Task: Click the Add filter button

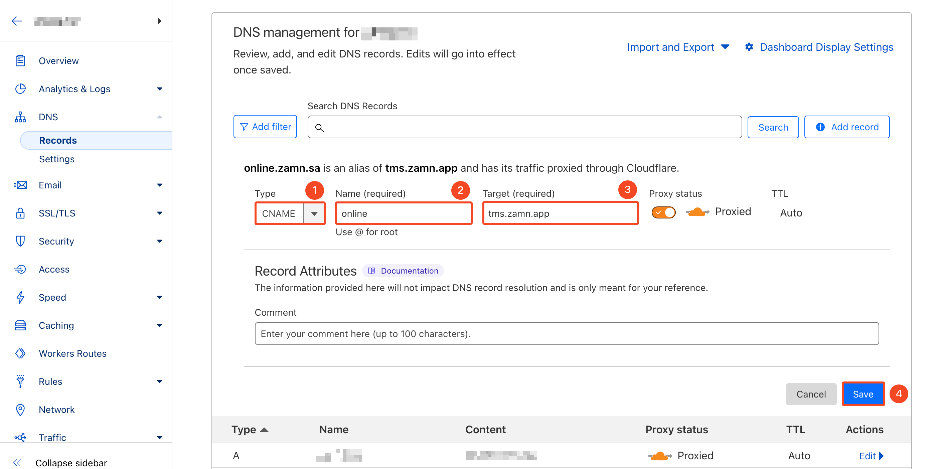Action: tap(265, 127)
